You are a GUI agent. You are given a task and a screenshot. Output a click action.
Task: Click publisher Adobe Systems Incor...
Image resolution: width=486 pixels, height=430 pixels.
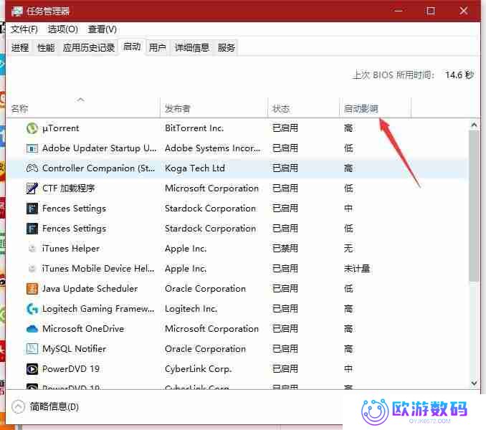[213, 148]
